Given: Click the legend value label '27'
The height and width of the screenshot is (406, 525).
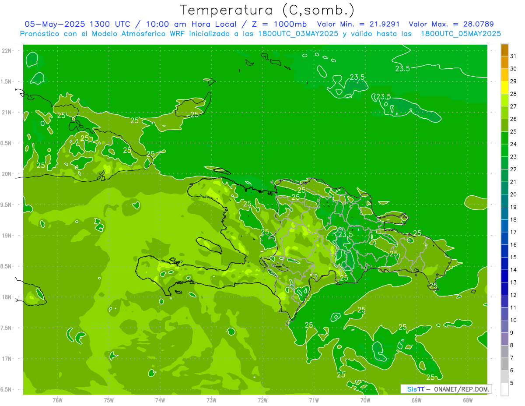Looking at the screenshot, I should 513,106.
